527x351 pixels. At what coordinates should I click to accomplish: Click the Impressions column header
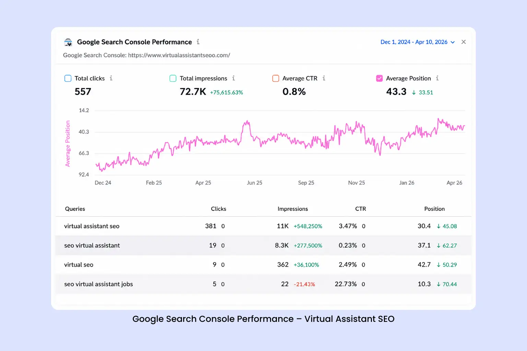click(293, 209)
